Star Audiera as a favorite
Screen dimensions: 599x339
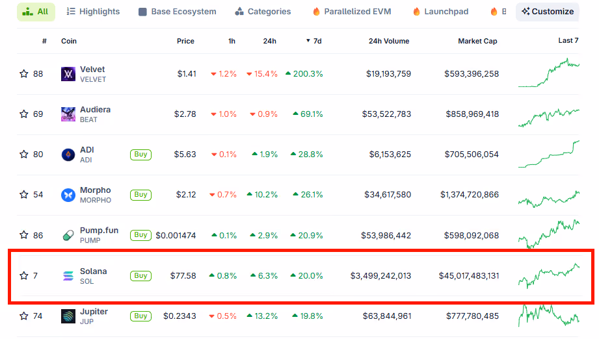(23, 114)
